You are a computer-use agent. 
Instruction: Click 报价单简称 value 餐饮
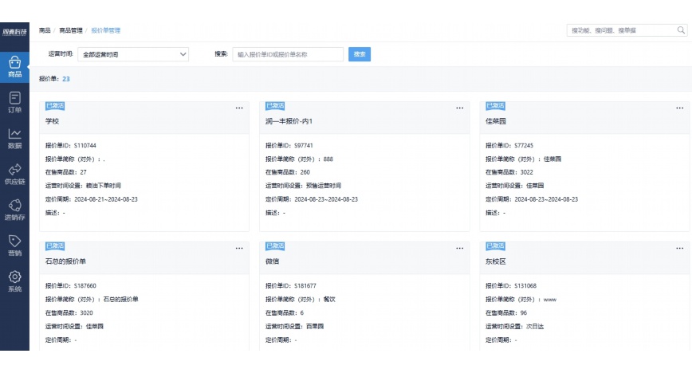[x=329, y=300]
